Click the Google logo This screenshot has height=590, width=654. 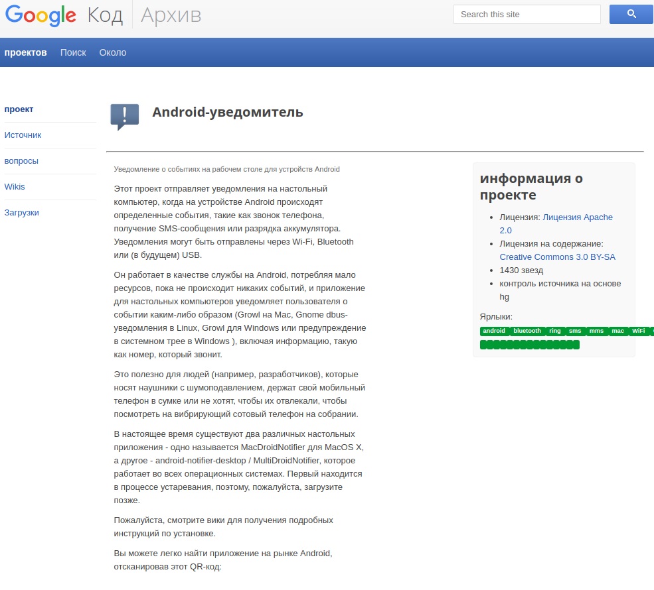pyautogui.click(x=41, y=15)
